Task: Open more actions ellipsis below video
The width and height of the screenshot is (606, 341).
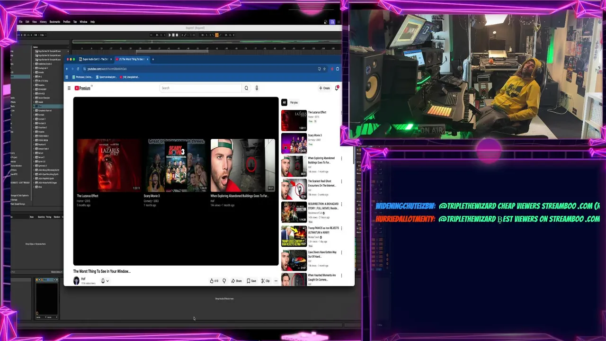Action: [x=276, y=281]
